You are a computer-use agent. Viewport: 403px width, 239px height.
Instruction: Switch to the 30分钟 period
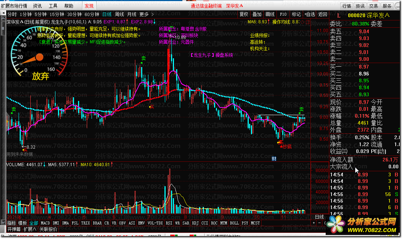[x=74, y=14]
